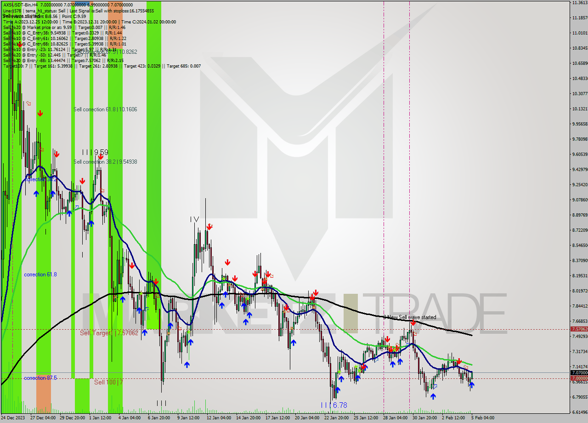The image size is (588, 423).
Task: Select the '14 Jan 20:00' time axis label
Action: click(249, 418)
